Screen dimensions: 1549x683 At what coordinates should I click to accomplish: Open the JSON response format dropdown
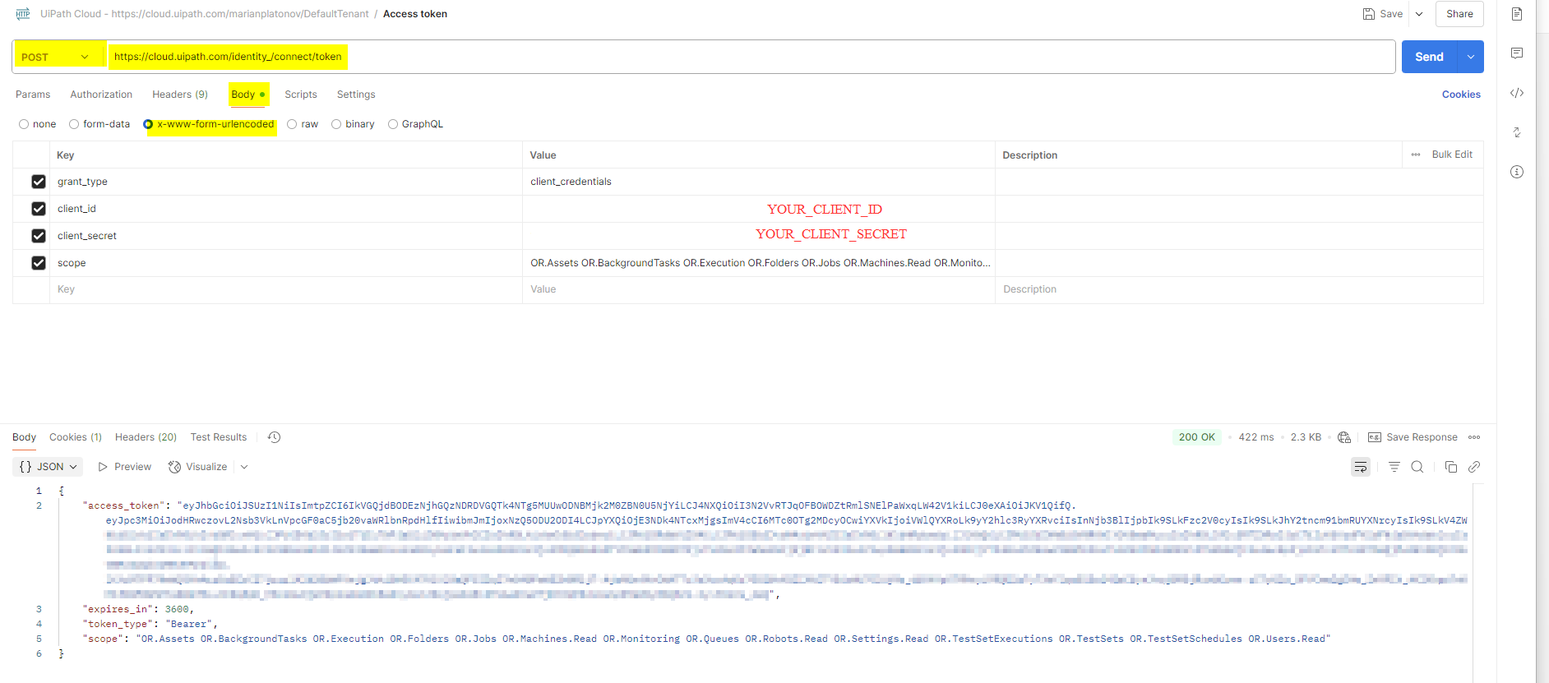point(49,467)
